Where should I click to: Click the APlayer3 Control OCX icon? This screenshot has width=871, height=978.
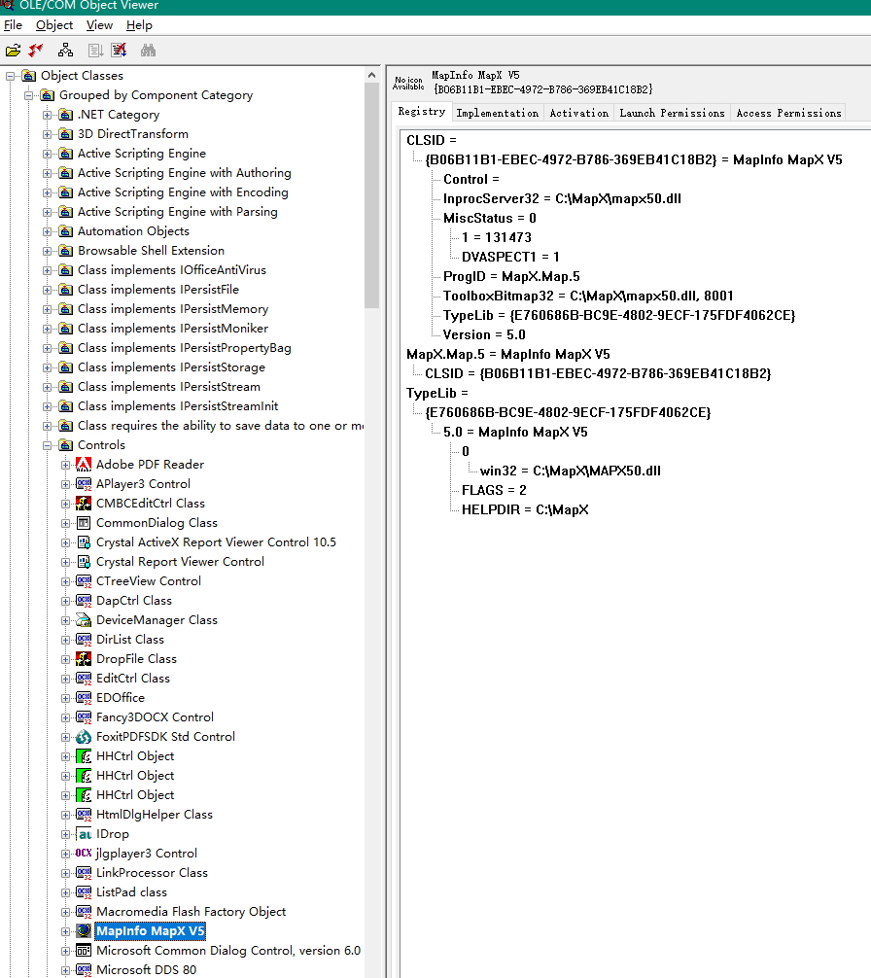[84, 483]
